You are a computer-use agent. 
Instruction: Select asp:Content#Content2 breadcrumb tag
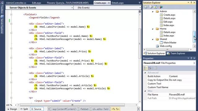click(x=64, y=109)
